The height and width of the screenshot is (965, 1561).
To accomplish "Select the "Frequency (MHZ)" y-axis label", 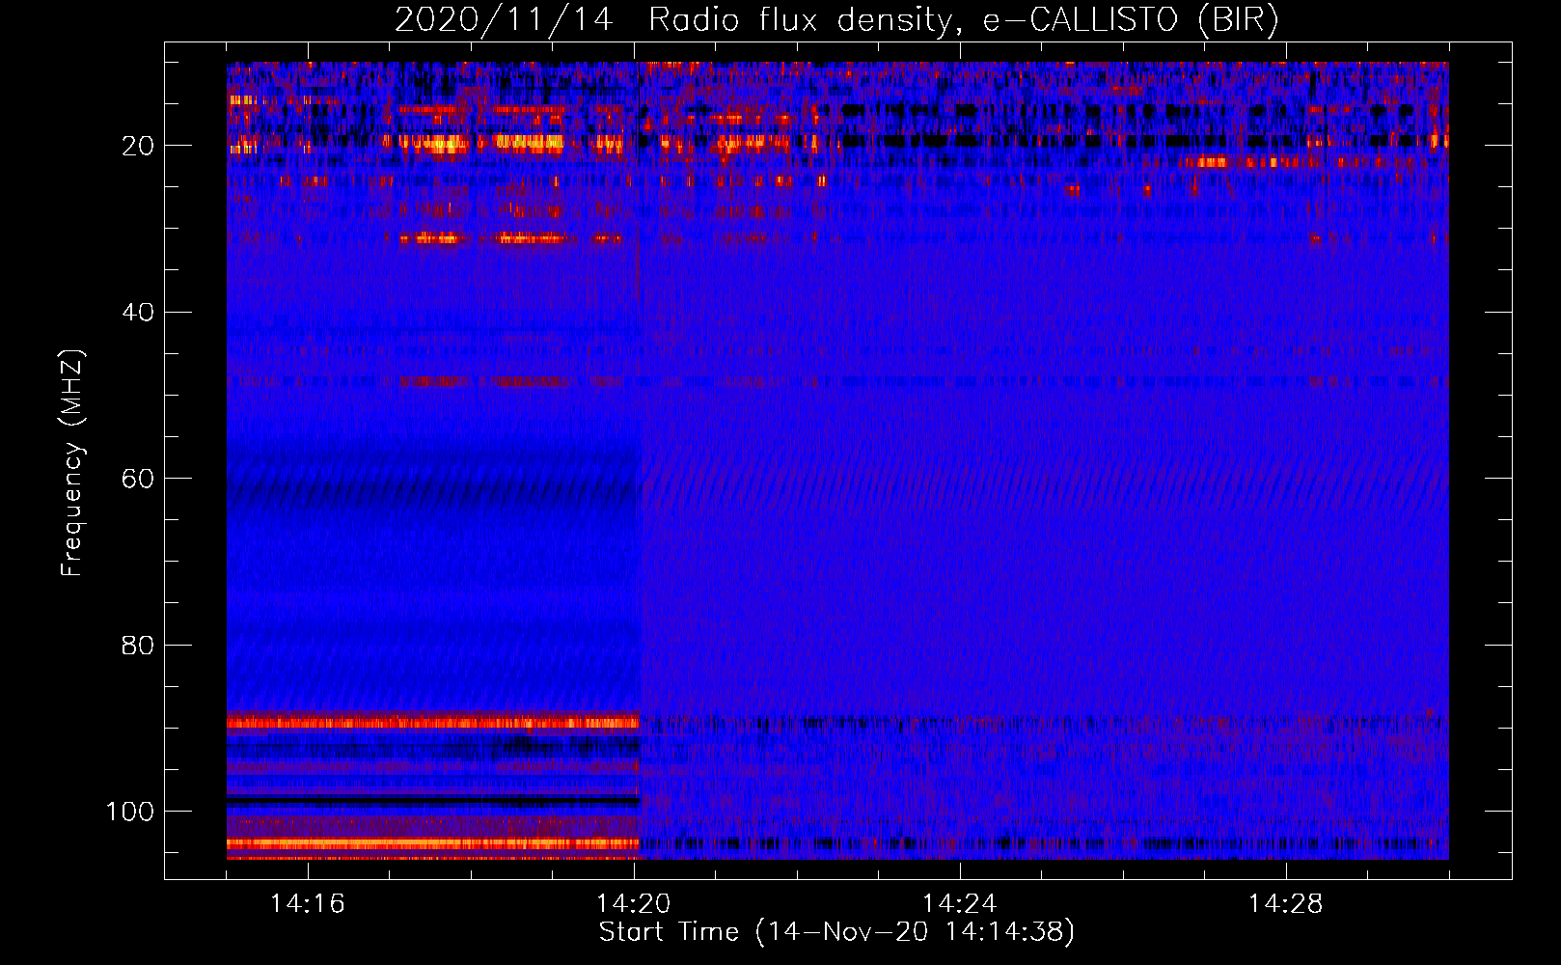I will (72, 462).
